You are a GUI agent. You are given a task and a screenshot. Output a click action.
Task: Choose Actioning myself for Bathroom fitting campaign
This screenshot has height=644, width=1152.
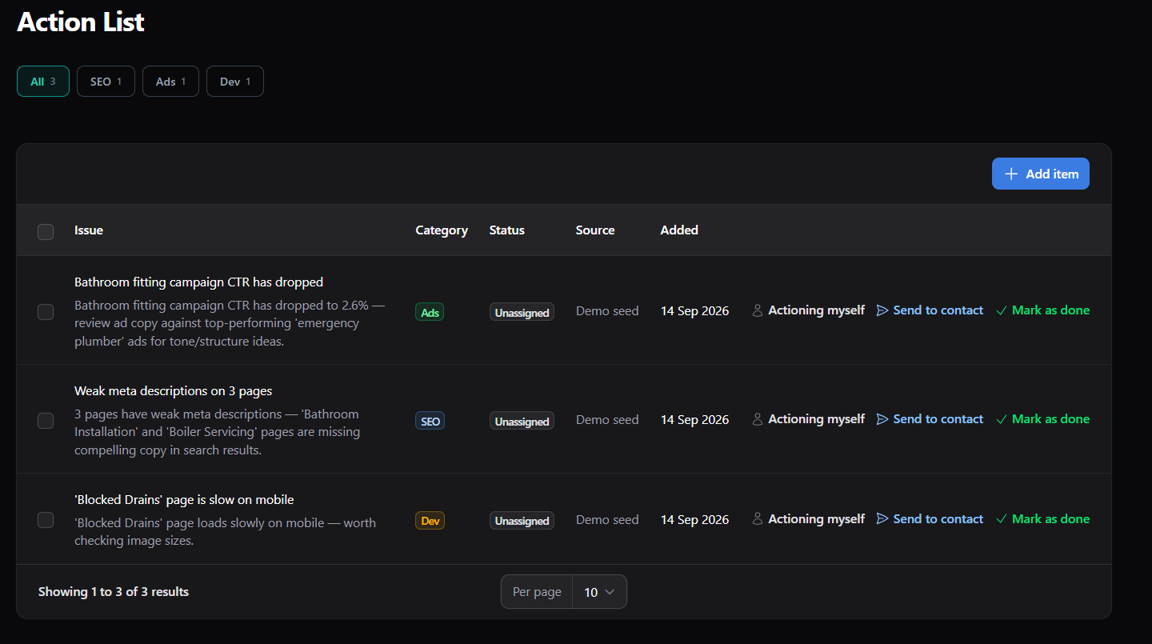click(x=809, y=310)
